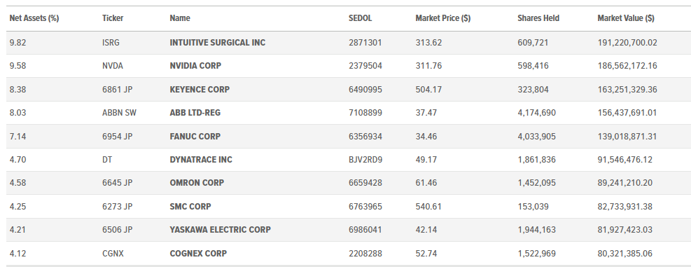Open the INTUITIVE SURGICAL INC holding
The image size is (691, 267).
pyautogui.click(x=218, y=43)
